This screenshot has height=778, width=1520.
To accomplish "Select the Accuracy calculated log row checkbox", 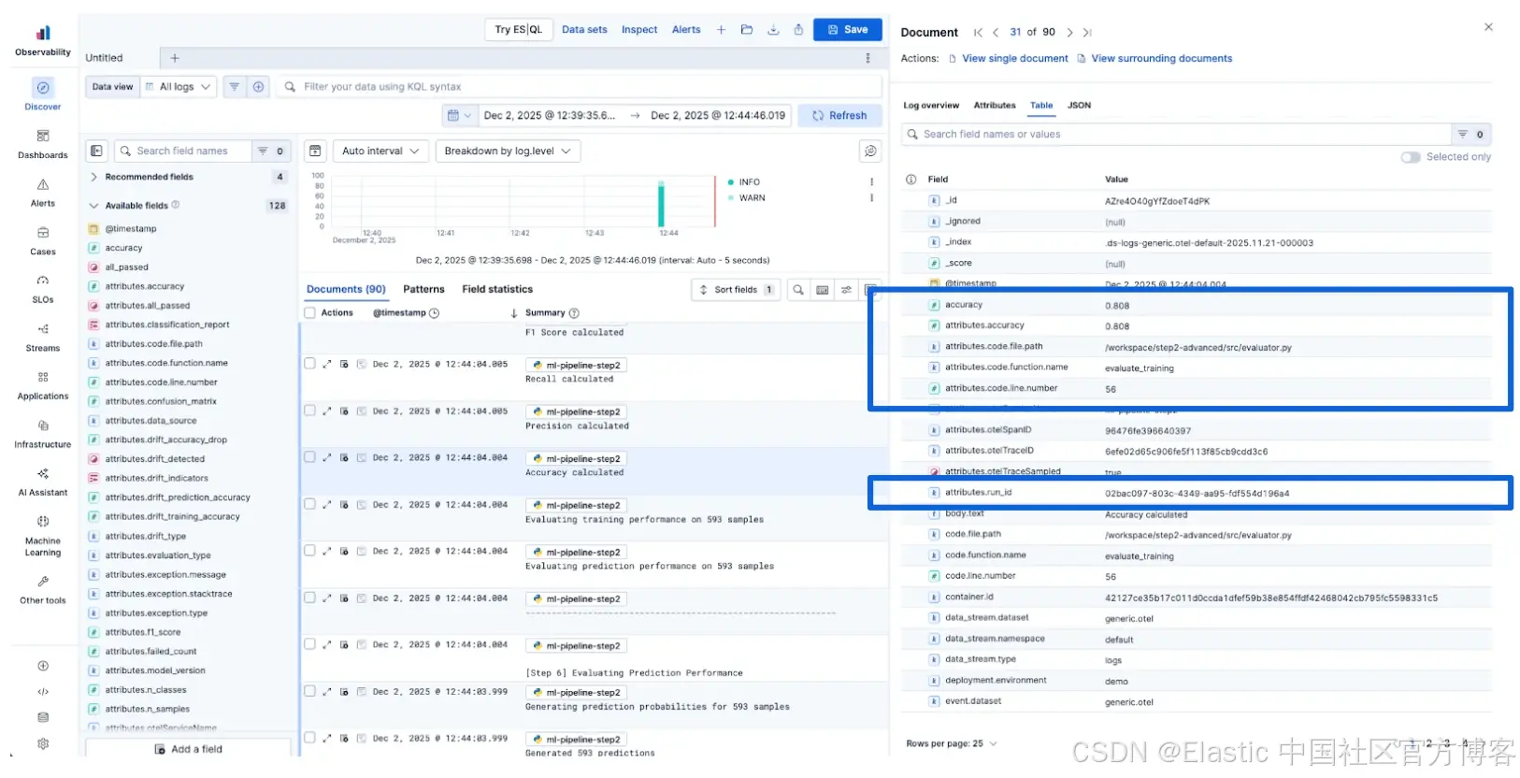I will point(309,457).
